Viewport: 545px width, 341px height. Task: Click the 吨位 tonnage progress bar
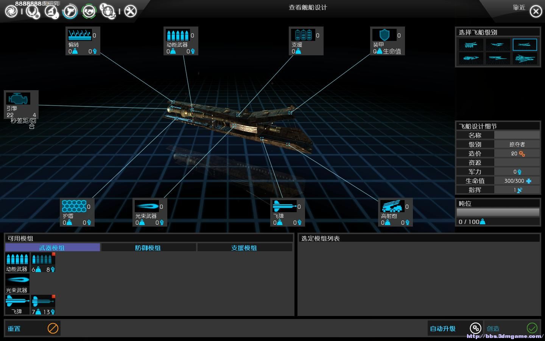point(498,212)
